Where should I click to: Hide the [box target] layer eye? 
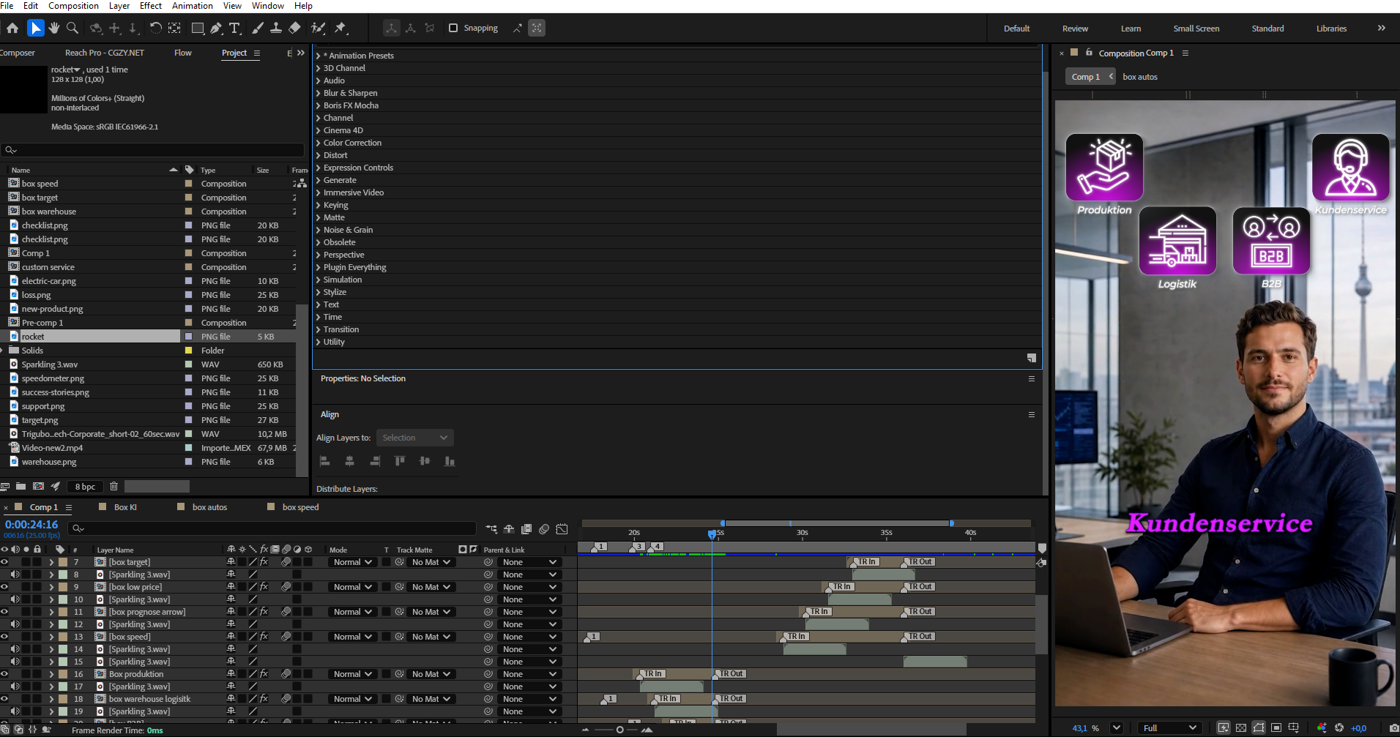(x=4, y=562)
